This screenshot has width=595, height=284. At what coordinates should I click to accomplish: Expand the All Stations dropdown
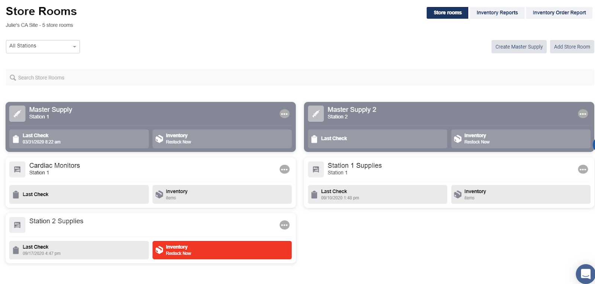[43, 46]
